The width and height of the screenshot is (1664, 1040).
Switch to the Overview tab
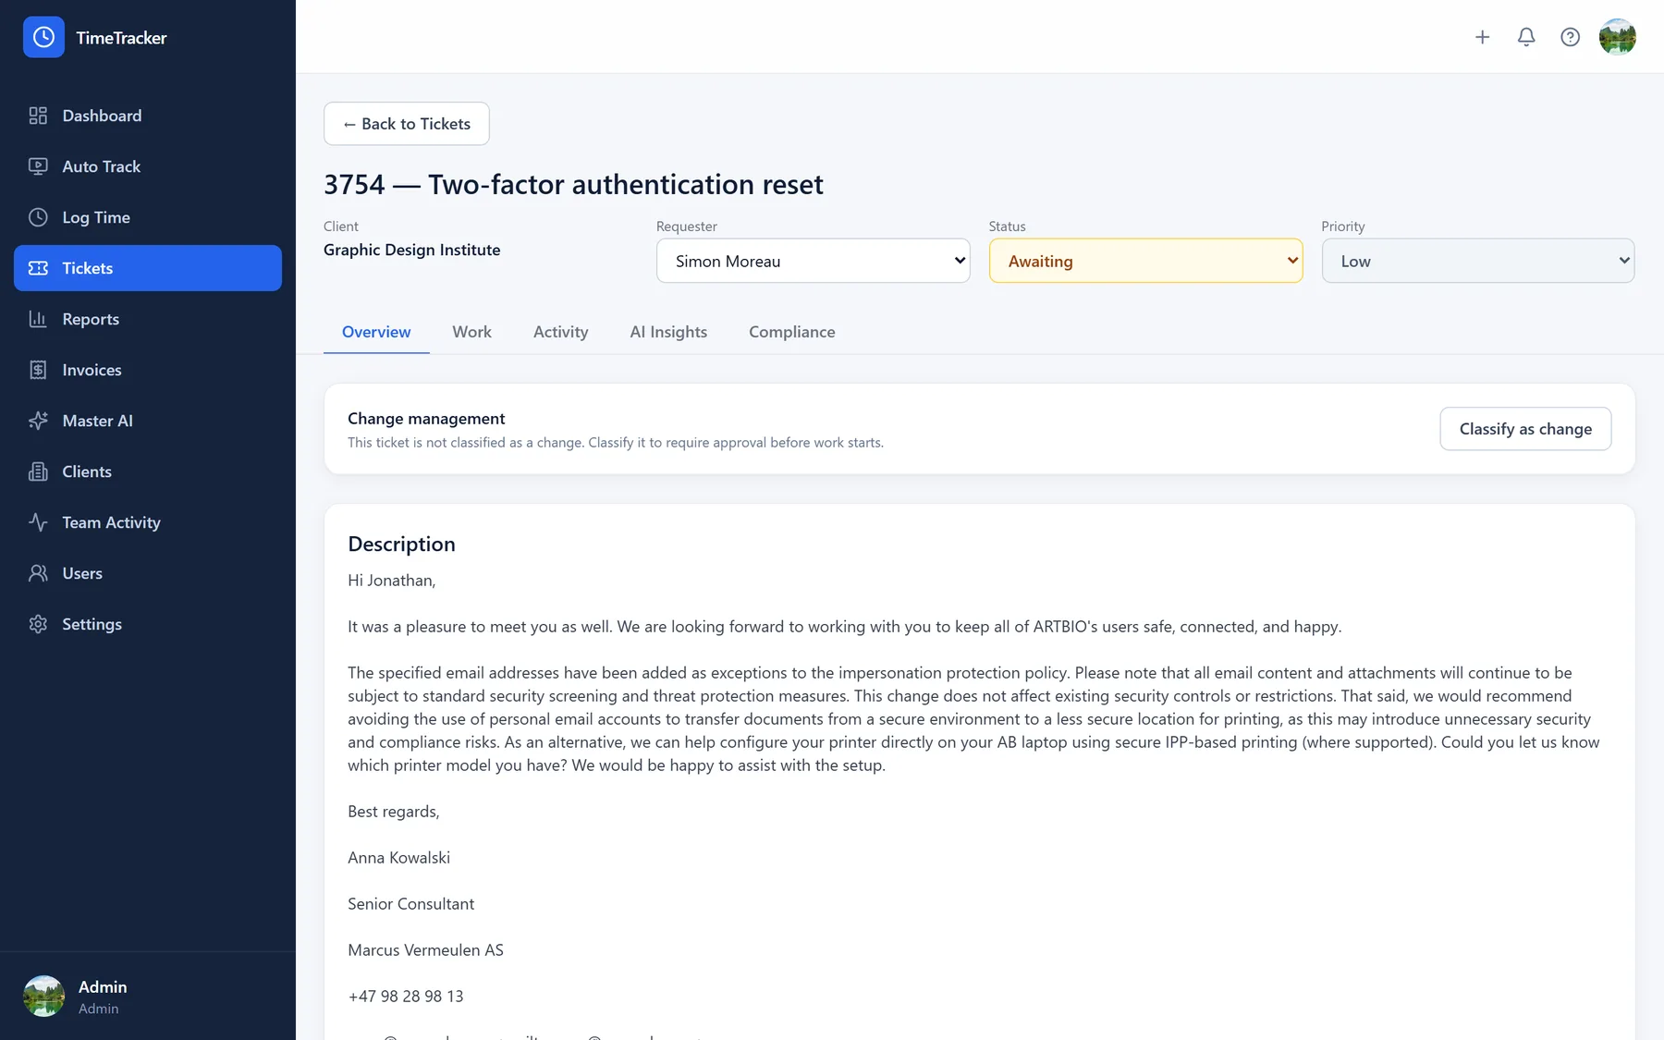point(376,332)
